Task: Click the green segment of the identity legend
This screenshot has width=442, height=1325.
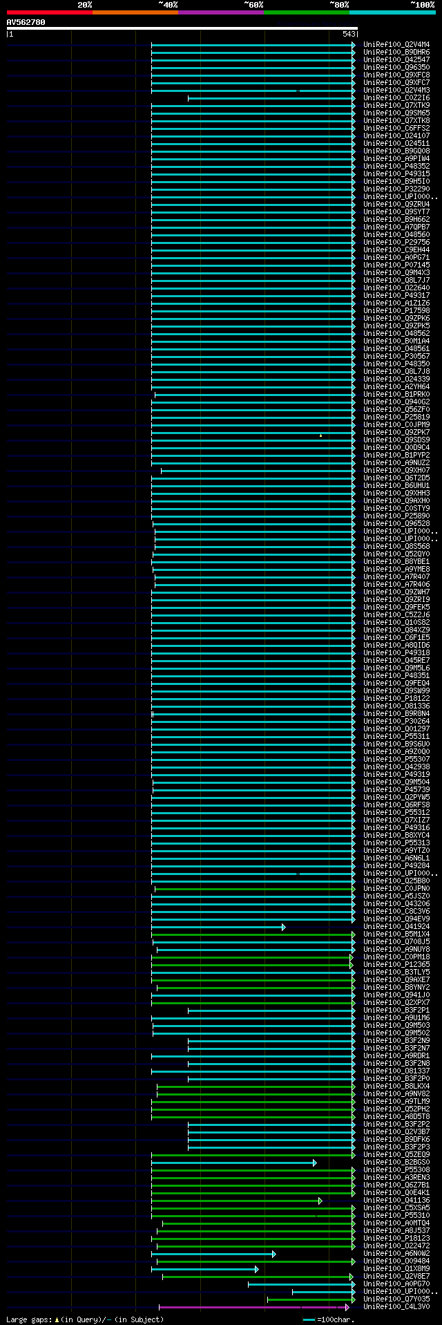Action: (x=307, y=12)
